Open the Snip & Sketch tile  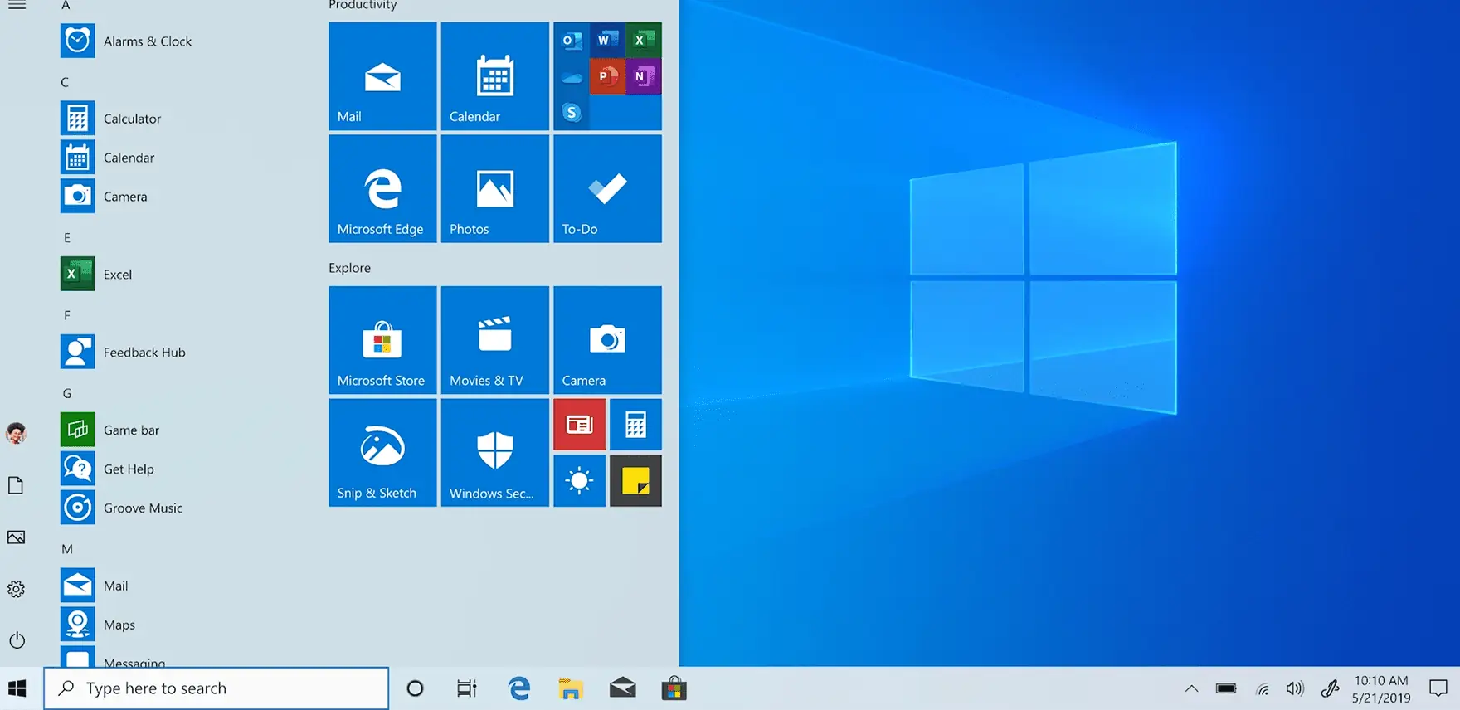(382, 453)
